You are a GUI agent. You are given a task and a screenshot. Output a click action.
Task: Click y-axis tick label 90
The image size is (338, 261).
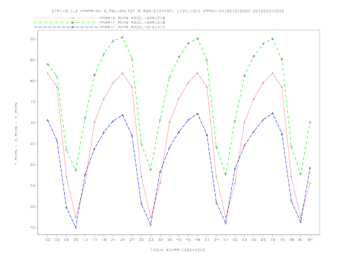point(33,39)
